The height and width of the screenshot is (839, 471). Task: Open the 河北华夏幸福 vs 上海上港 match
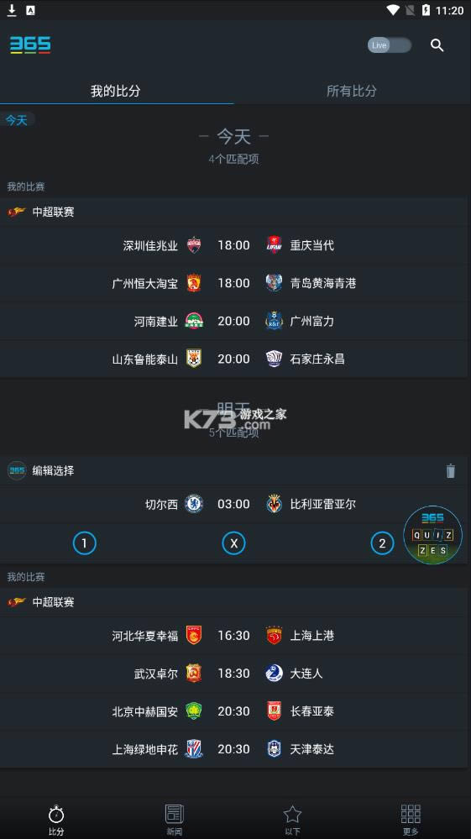click(233, 636)
